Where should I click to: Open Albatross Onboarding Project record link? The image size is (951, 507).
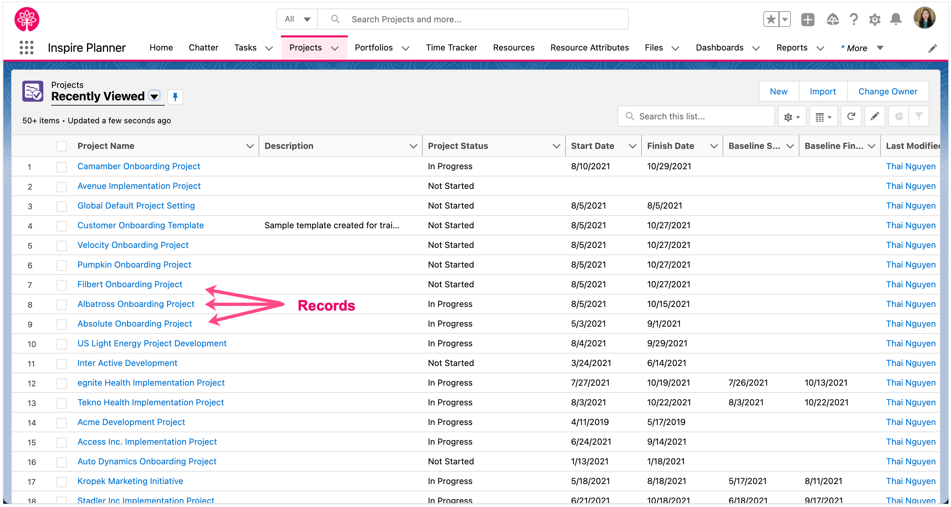click(x=136, y=304)
